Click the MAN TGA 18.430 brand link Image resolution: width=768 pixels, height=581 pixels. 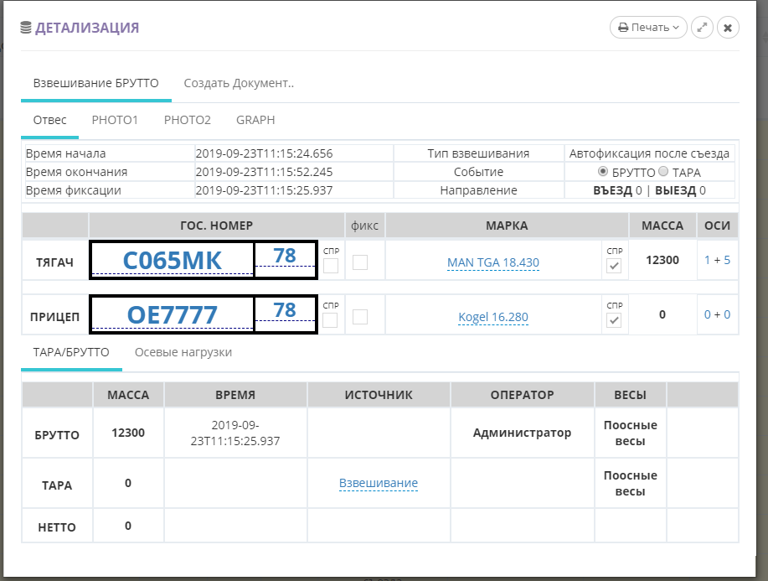(493, 262)
